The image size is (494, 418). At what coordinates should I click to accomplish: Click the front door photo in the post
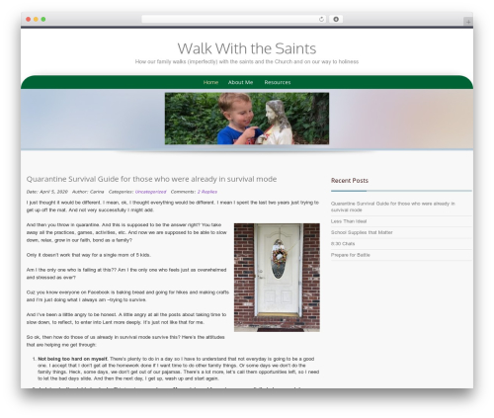click(x=277, y=278)
